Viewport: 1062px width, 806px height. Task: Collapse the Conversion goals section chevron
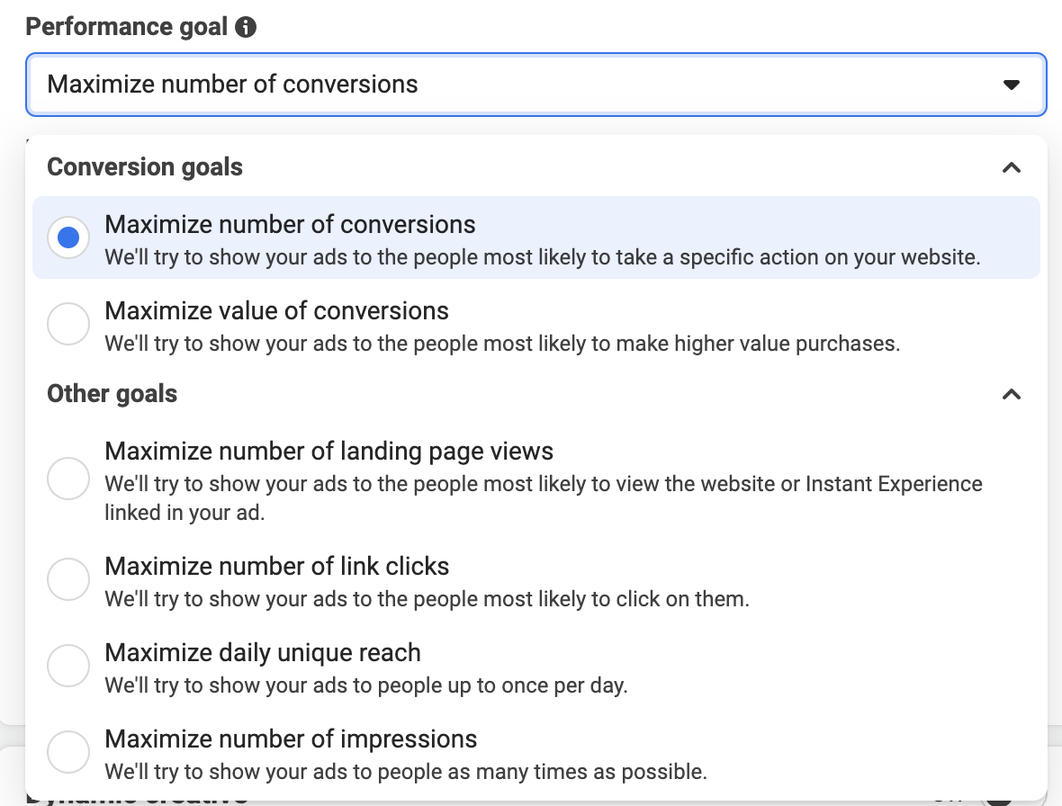click(1012, 167)
